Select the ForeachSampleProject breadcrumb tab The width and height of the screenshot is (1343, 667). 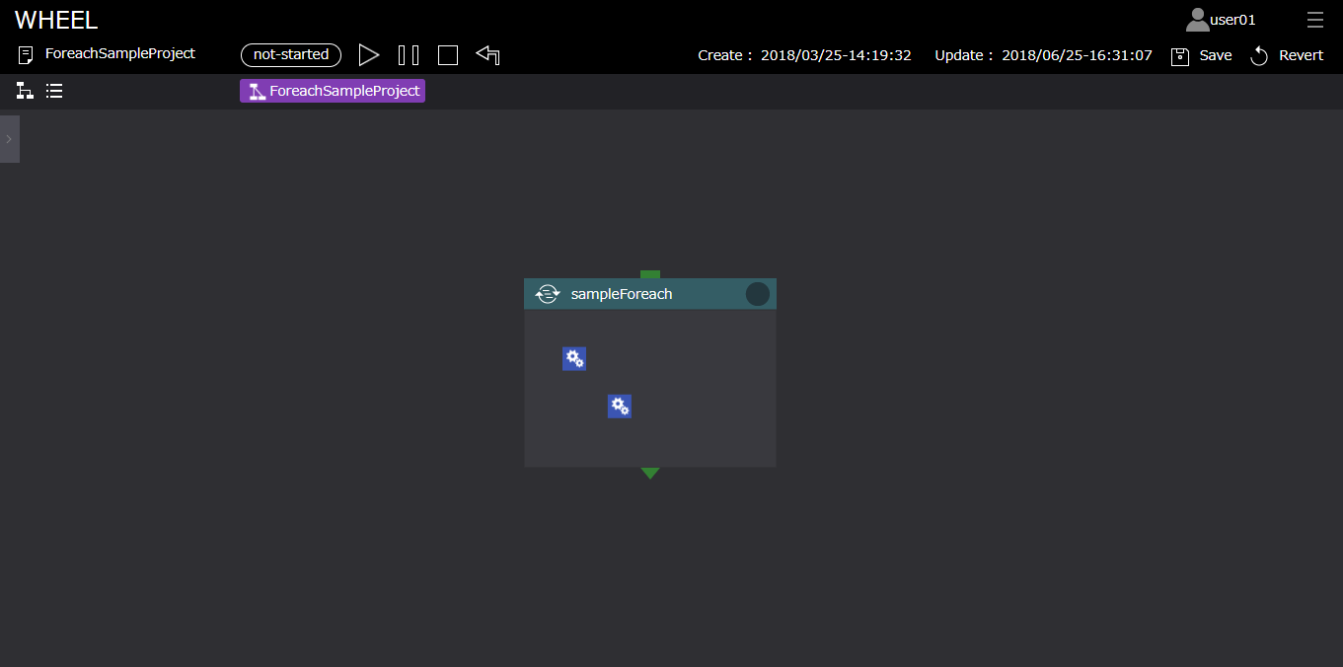tap(333, 91)
